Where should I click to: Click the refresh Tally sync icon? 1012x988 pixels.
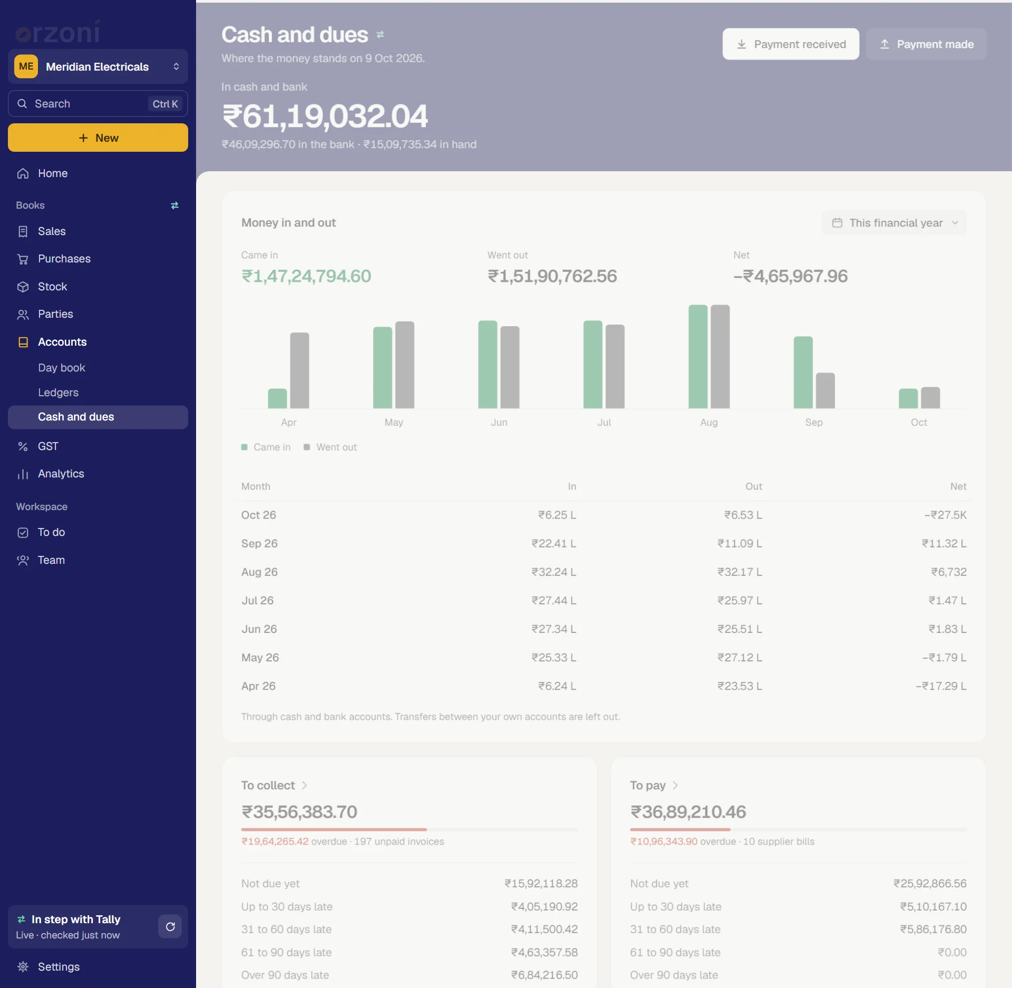tap(170, 926)
